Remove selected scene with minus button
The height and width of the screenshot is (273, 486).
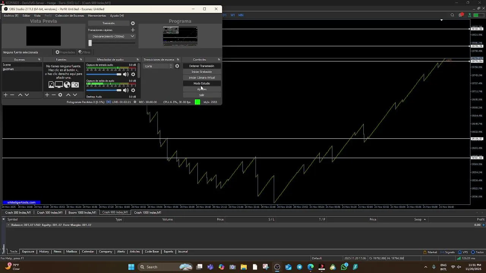point(12,95)
